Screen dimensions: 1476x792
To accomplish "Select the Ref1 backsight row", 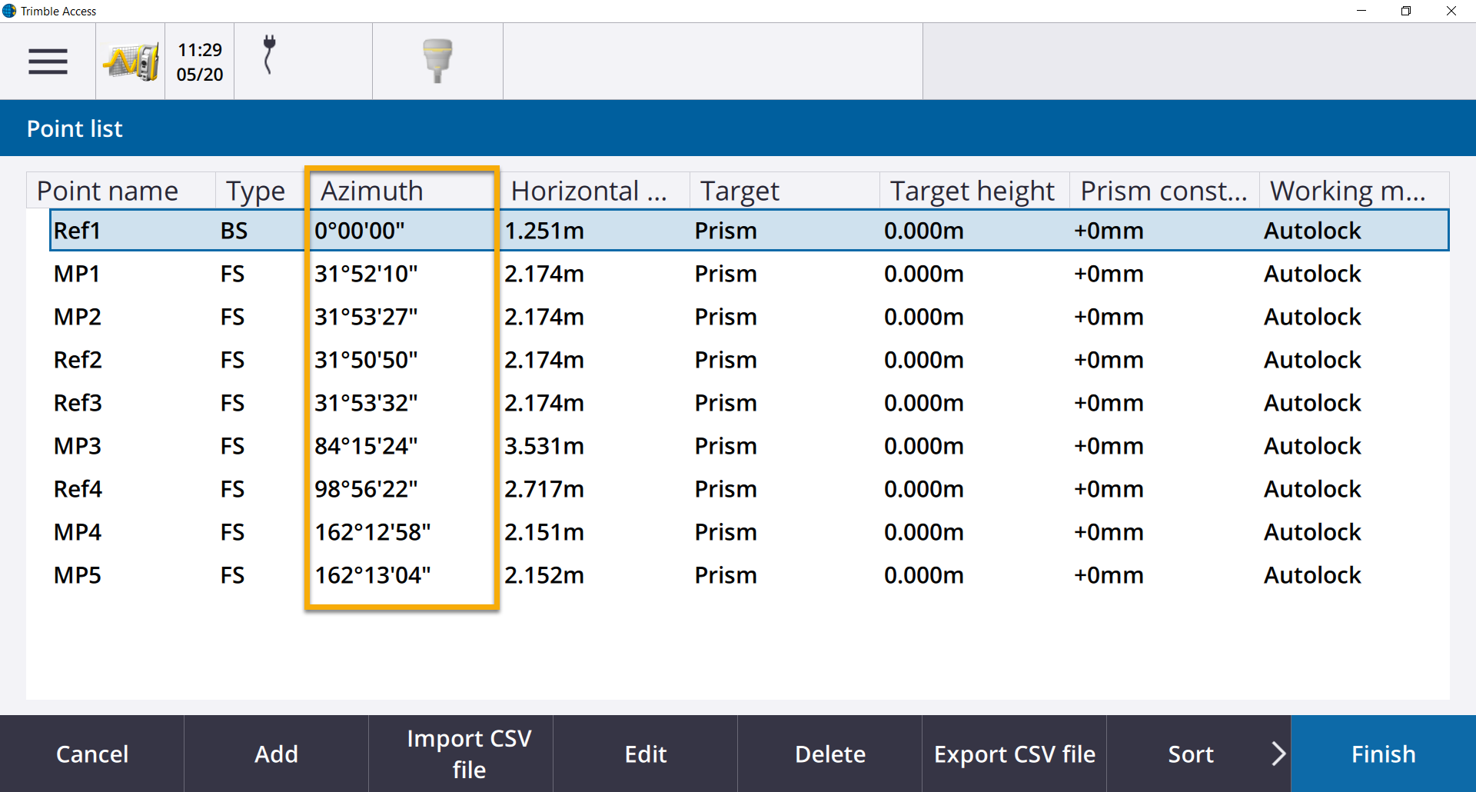I will point(461,230).
